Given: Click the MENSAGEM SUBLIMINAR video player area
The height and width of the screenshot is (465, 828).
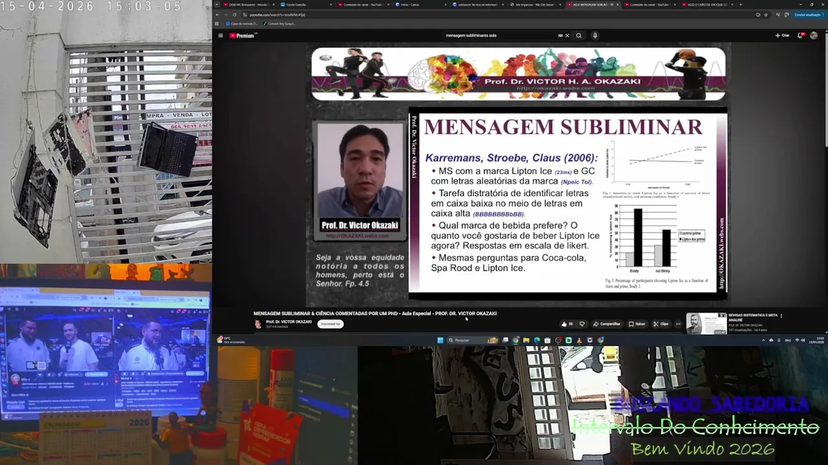Looking at the screenshot, I should tap(518, 173).
